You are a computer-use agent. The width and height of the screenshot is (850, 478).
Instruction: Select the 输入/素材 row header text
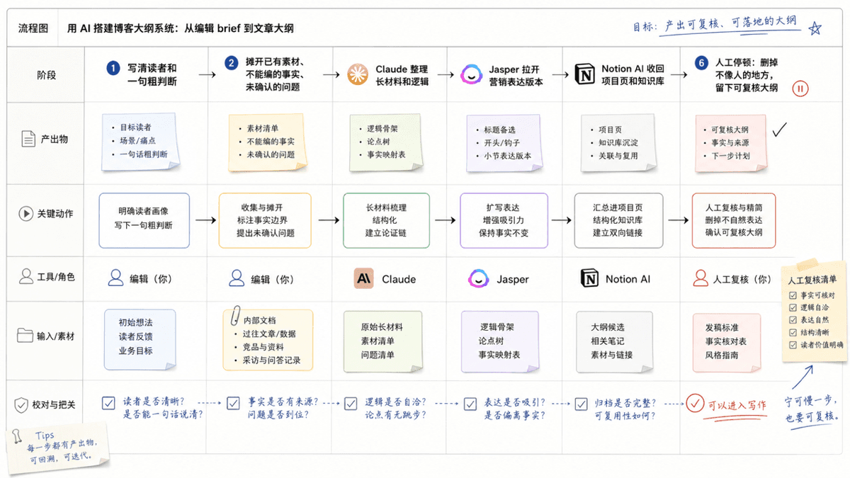[x=57, y=336]
